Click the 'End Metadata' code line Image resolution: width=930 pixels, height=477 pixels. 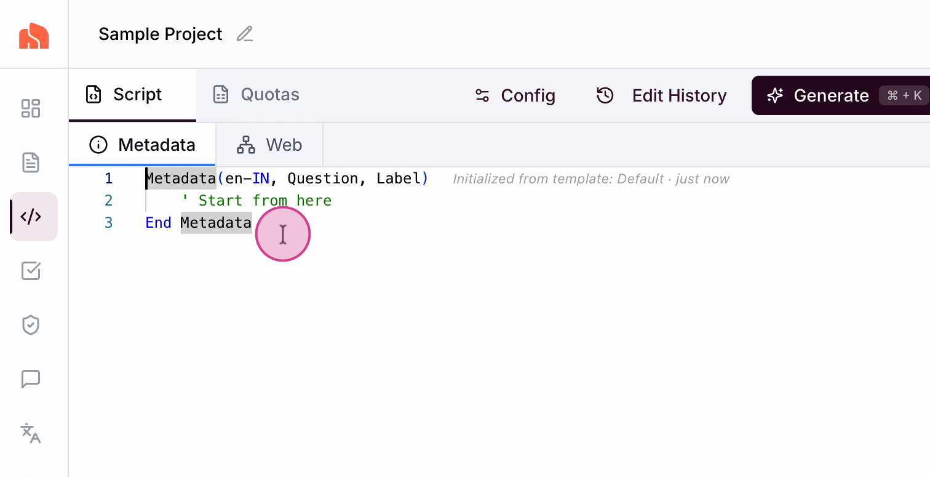click(198, 223)
